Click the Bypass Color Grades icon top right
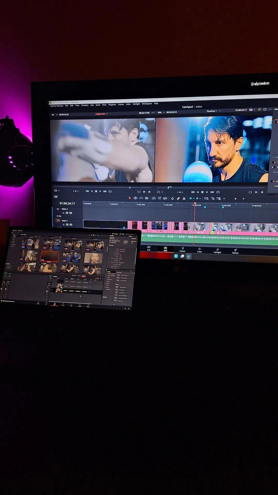The height and width of the screenshot is (495, 278). pyautogui.click(x=259, y=109)
